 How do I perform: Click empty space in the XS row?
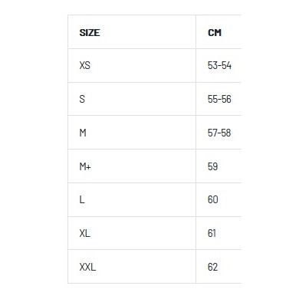[143, 65]
